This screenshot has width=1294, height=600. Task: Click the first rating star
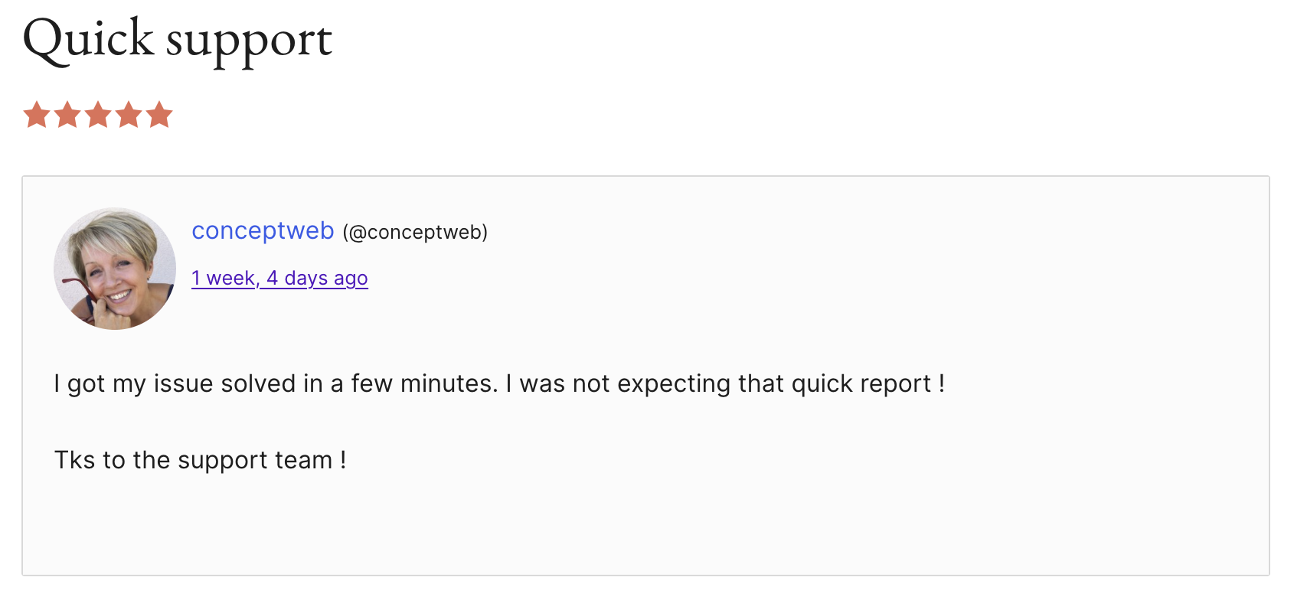pyautogui.click(x=37, y=115)
